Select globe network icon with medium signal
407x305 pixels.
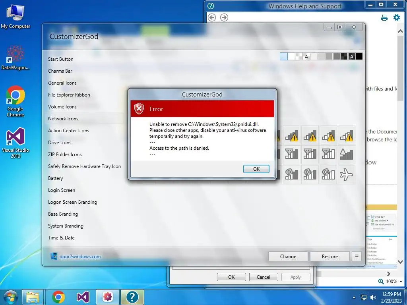[x=310, y=174]
